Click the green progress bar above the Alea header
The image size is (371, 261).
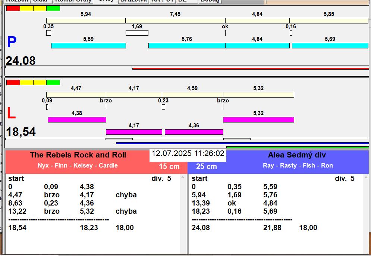coord(298,147)
